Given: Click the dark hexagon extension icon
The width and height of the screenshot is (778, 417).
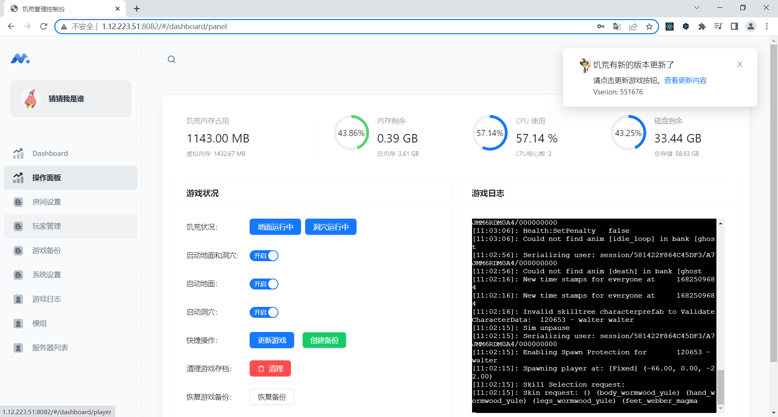Looking at the screenshot, I should (x=686, y=26).
